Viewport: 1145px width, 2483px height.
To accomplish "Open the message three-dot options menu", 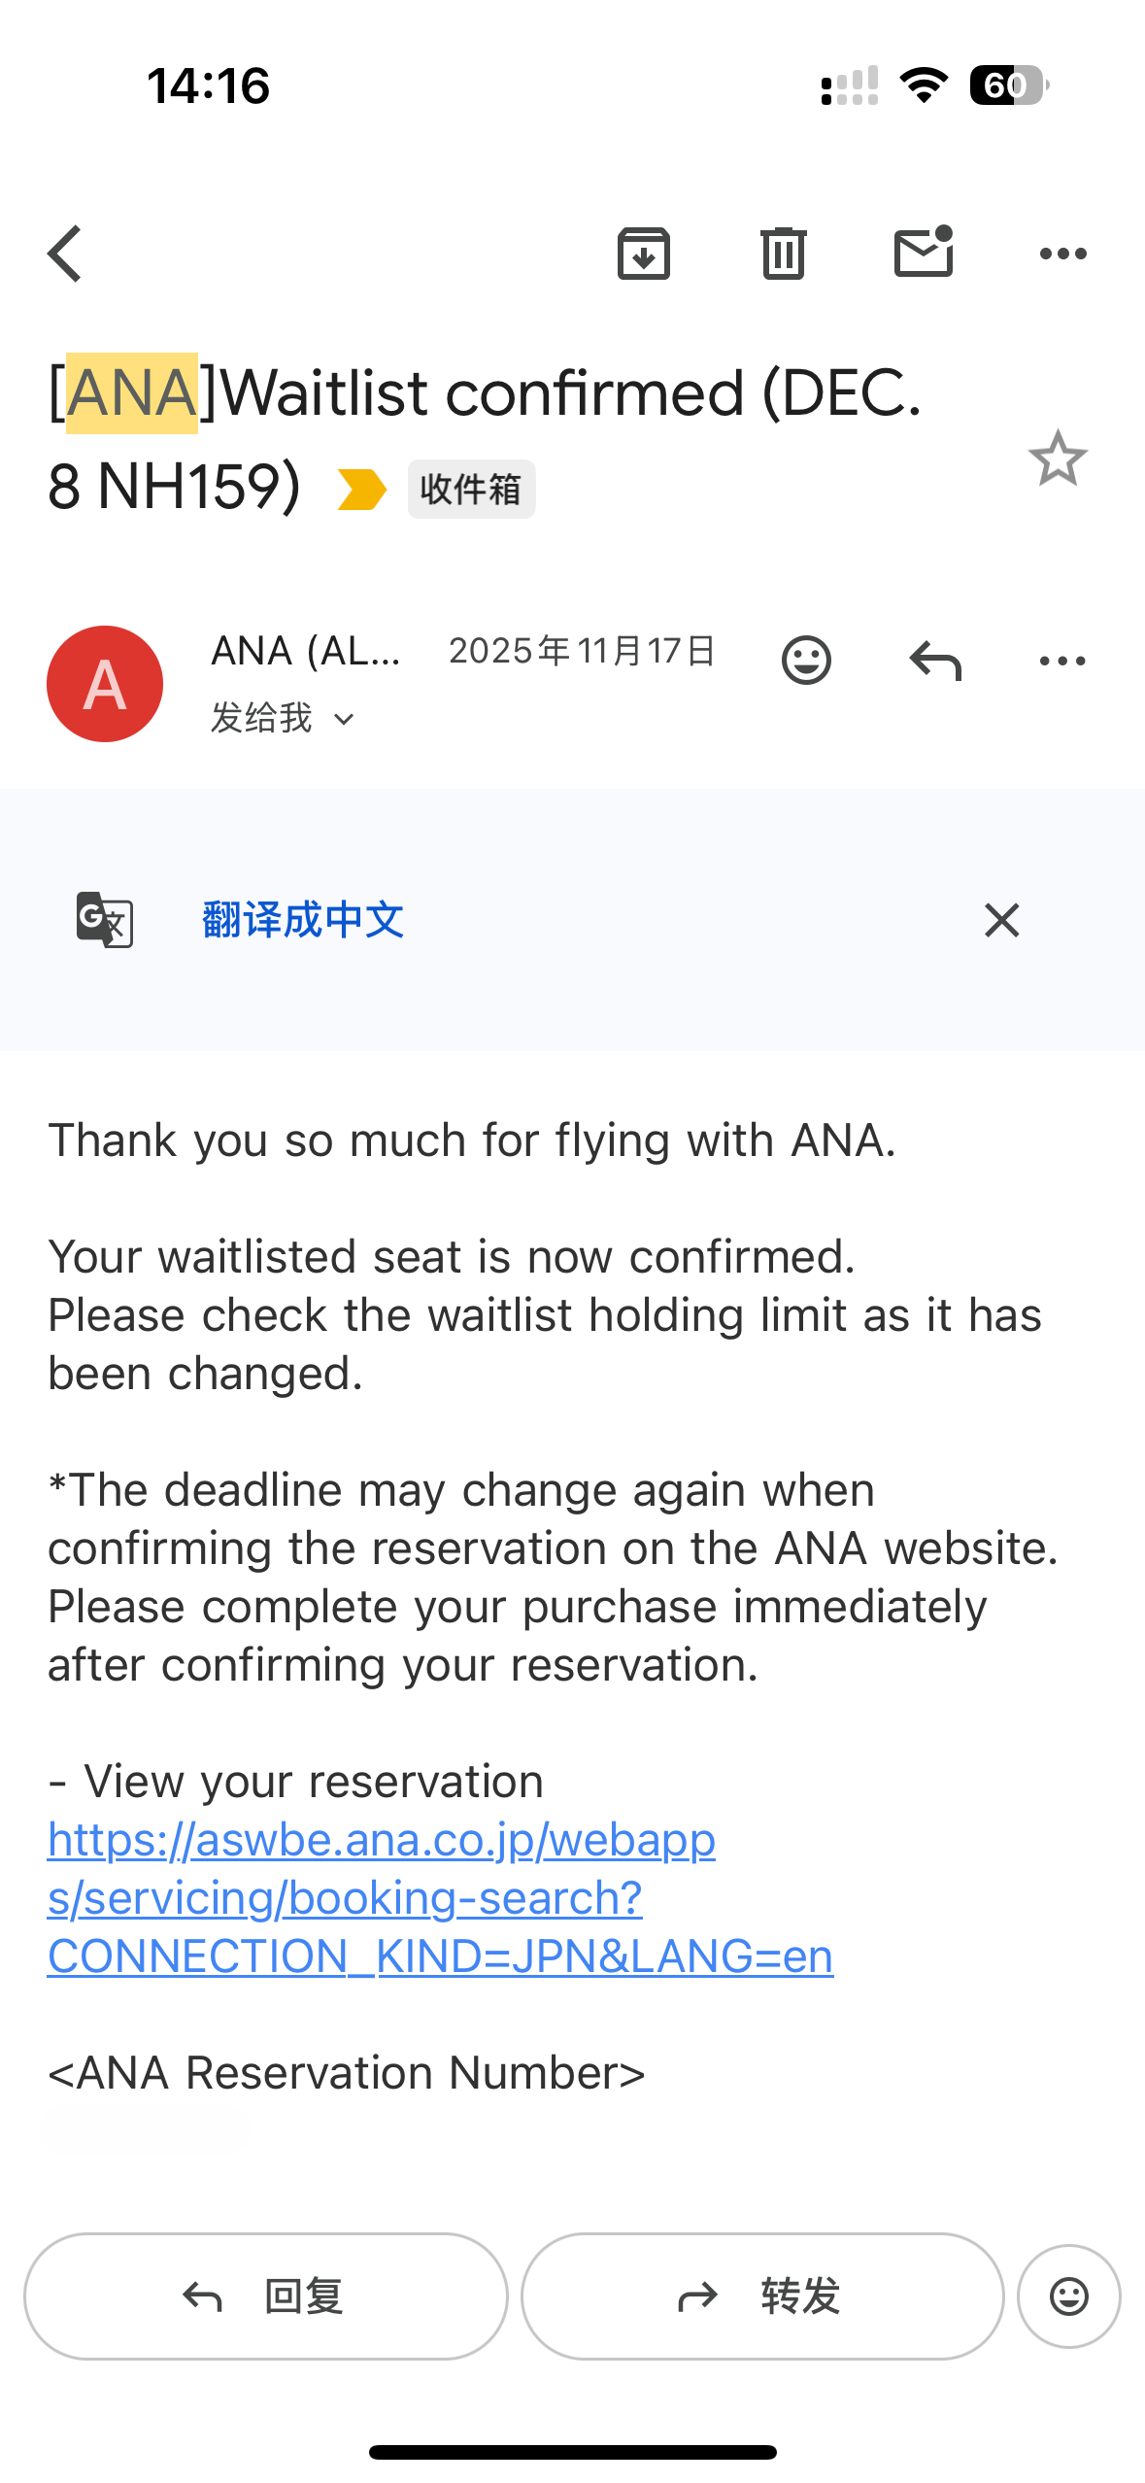I will pos(1062,661).
